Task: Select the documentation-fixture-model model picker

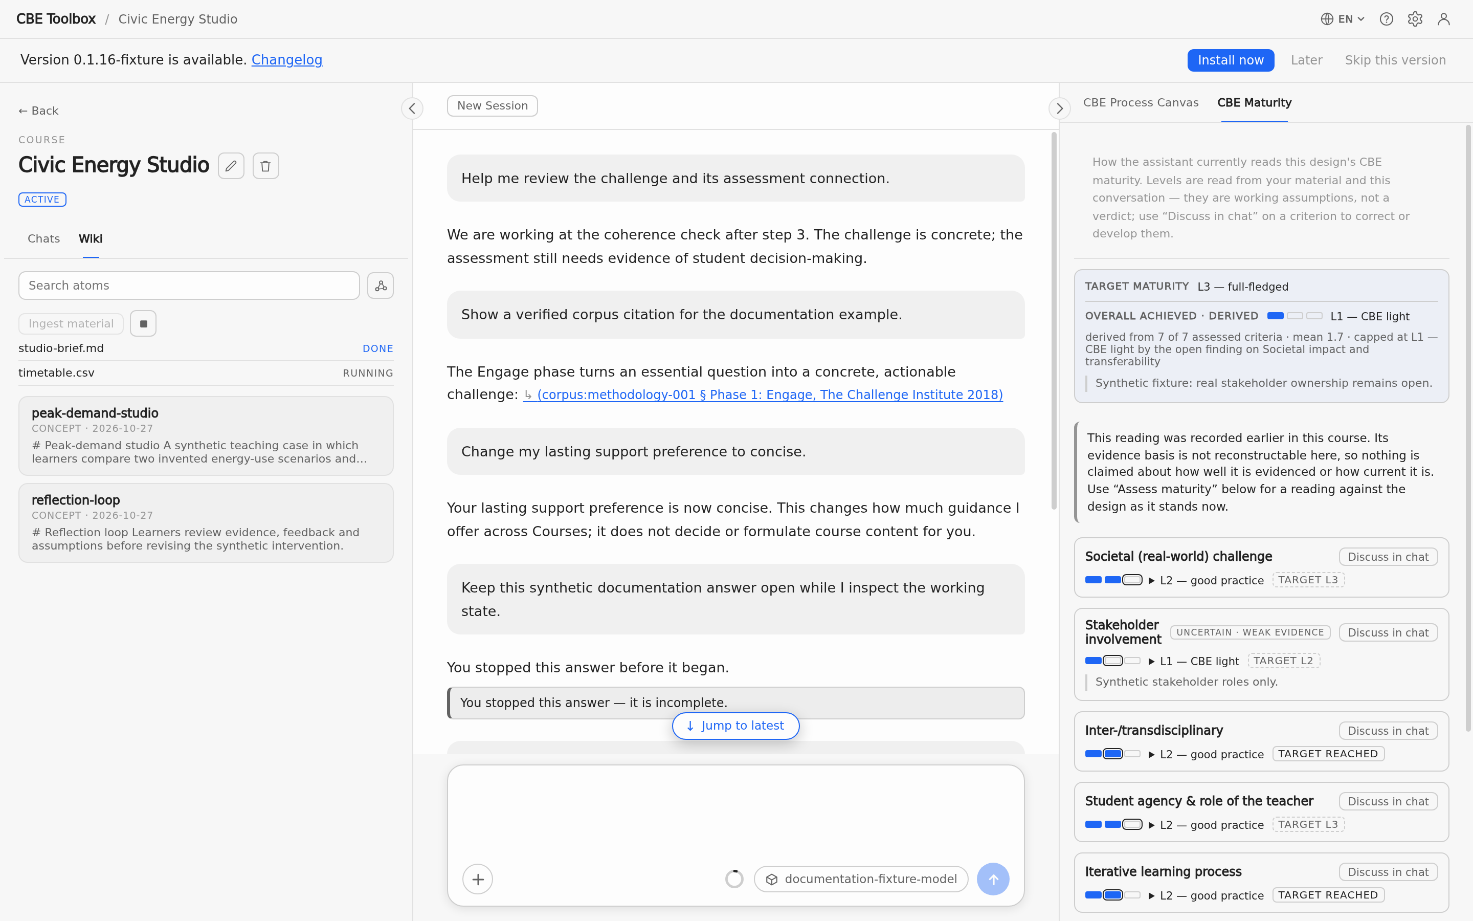Action: [x=861, y=879]
